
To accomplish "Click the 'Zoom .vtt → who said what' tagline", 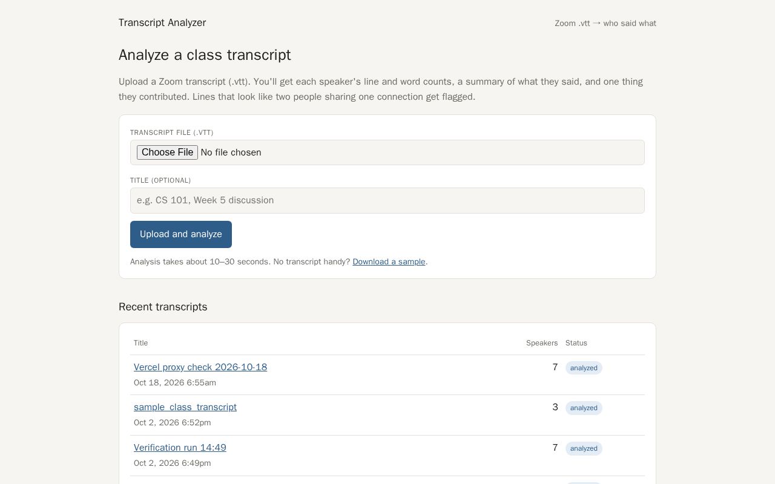I will pos(605,24).
